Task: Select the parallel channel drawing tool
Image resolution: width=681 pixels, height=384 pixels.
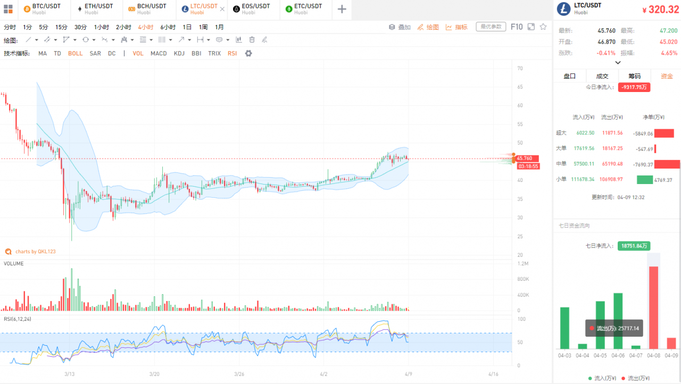Action: pos(47,40)
